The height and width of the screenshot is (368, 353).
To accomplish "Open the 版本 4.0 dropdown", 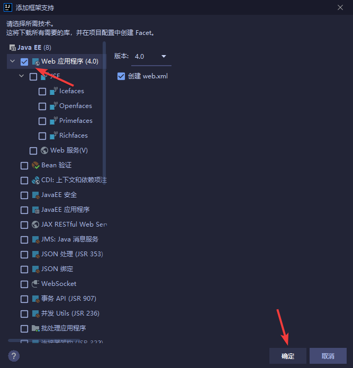I will [151, 57].
